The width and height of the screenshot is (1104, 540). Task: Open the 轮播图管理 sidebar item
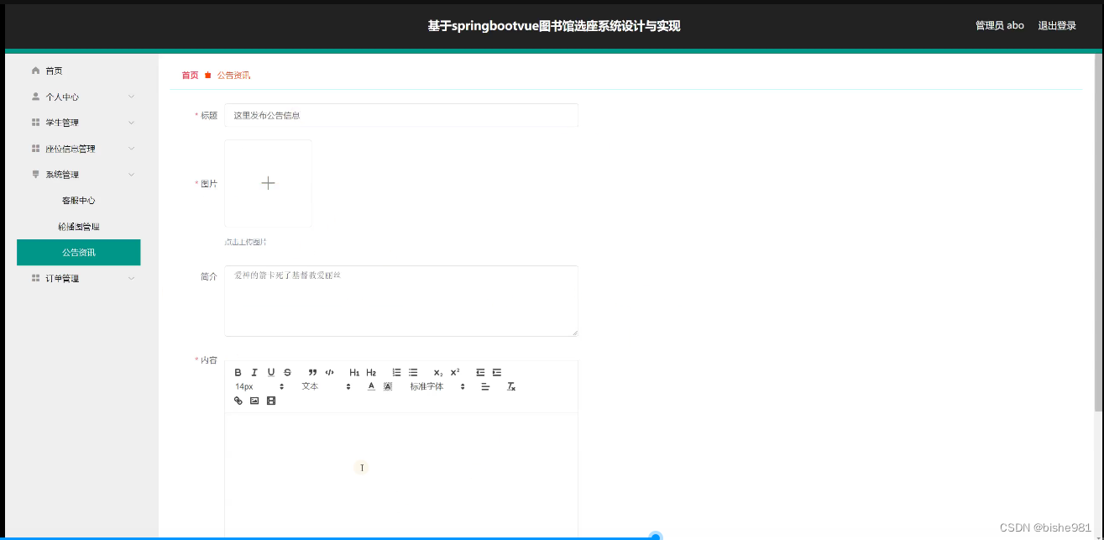click(79, 226)
